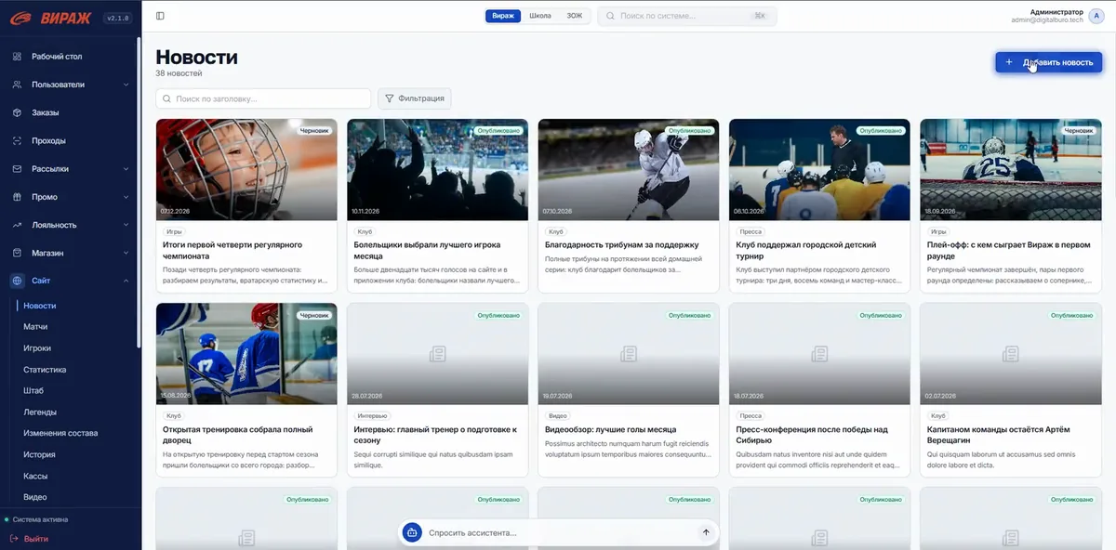Viewport: 1116px width, 550px height.
Task: Click the Выйти logout icon
Action: point(13,539)
